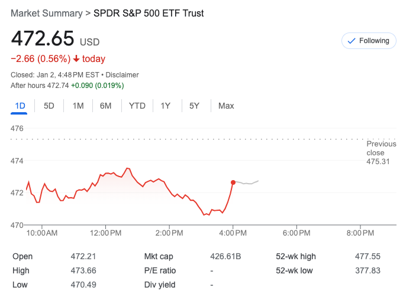Image resolution: width=403 pixels, height=297 pixels.
Task: Show the 1Y price chart
Action: point(166,106)
